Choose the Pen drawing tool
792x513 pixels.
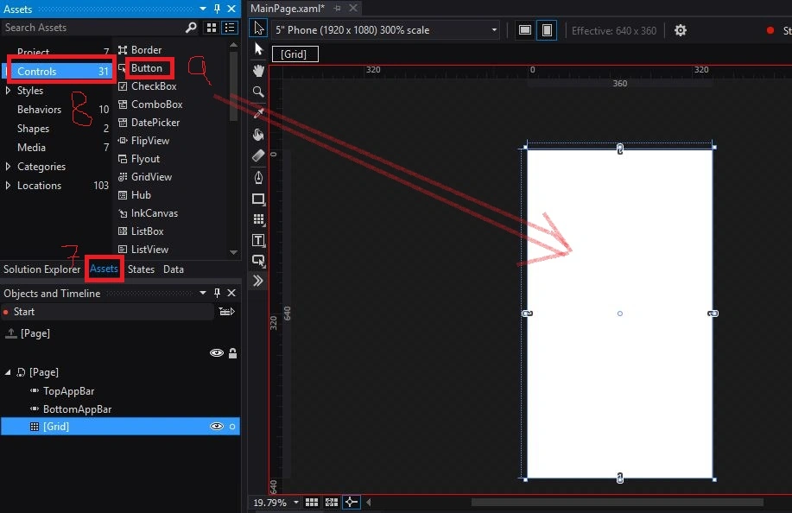point(258,177)
